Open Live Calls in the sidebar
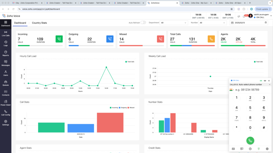The height and width of the screenshot is (153, 273). 5,33
